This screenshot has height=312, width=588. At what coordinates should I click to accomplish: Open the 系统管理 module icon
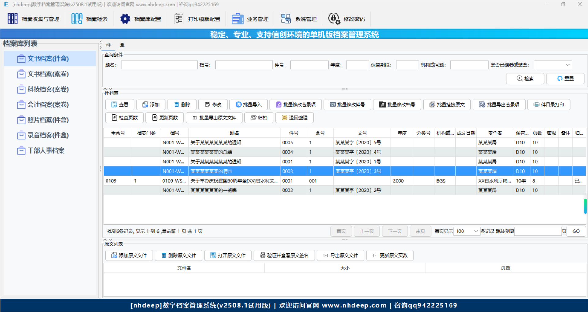coord(286,18)
